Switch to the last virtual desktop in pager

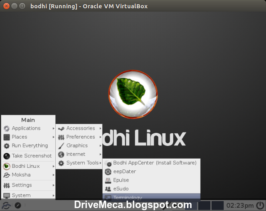pos(218,206)
